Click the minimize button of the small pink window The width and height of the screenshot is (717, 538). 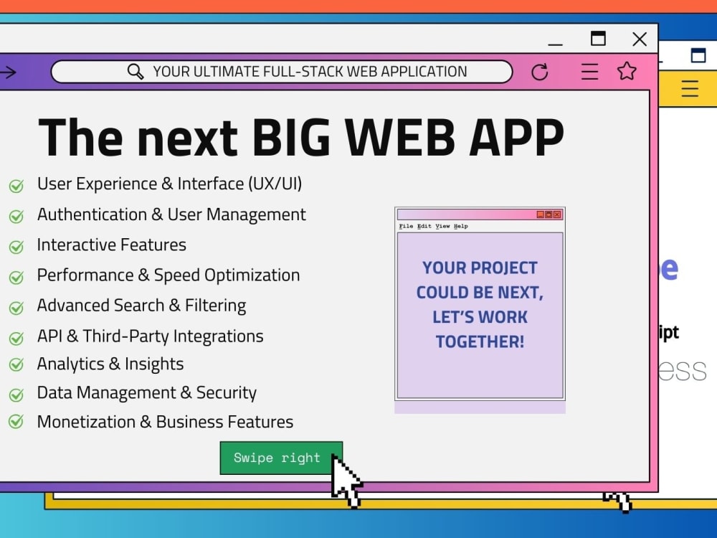540,214
